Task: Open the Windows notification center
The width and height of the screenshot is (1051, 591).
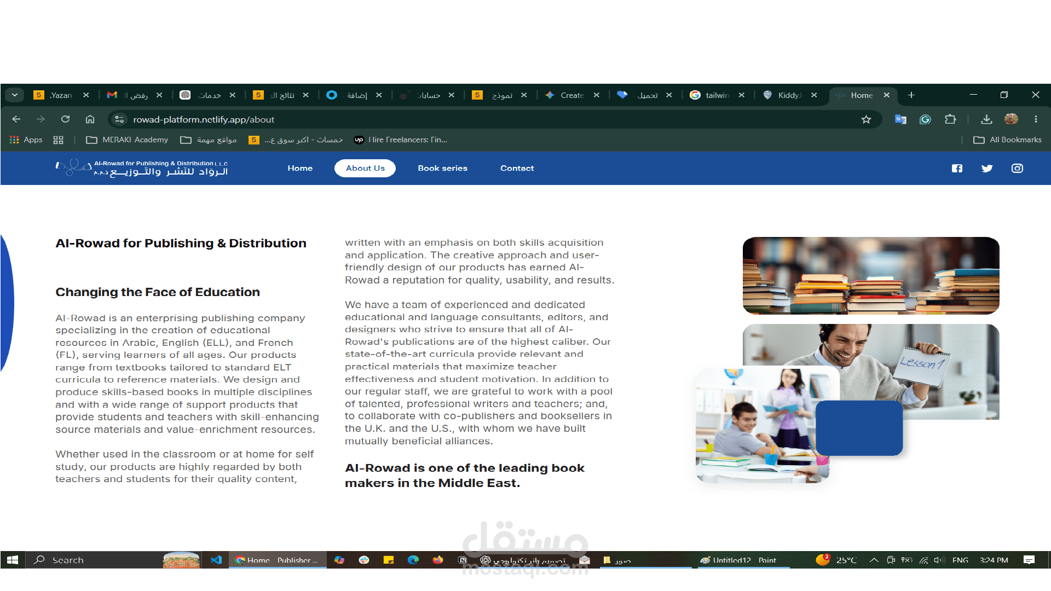Action: (1029, 560)
